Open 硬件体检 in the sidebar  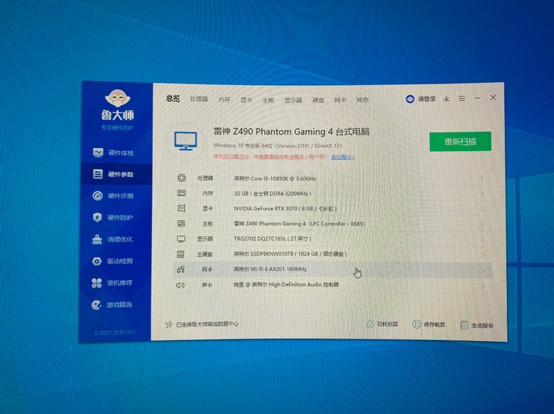pos(114,153)
